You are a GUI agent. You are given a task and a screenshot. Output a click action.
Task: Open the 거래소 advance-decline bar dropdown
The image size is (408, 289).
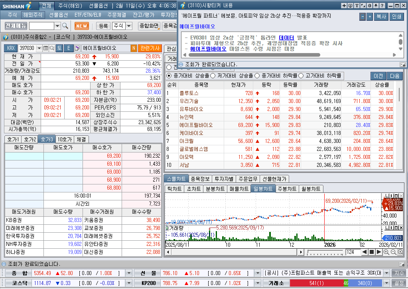click(x=387, y=283)
